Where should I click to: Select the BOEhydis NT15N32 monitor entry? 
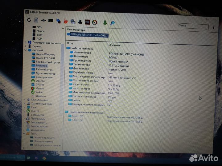click(89, 35)
